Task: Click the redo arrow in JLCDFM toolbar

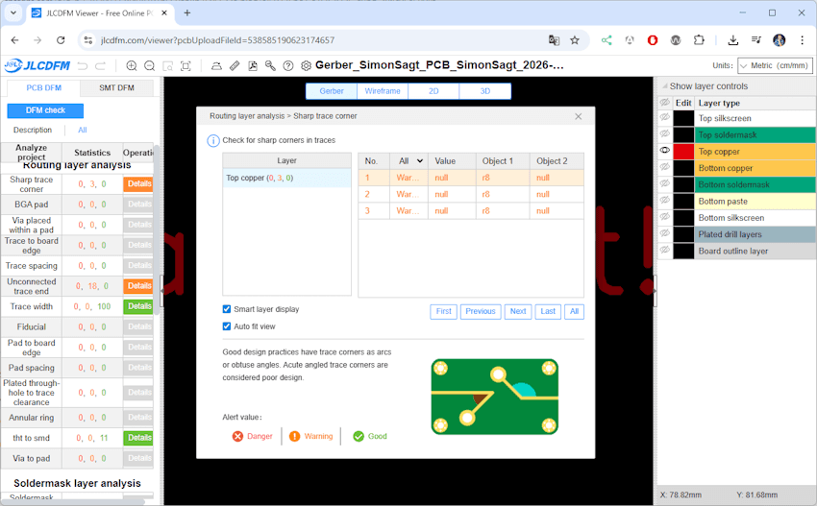Action: [100, 65]
